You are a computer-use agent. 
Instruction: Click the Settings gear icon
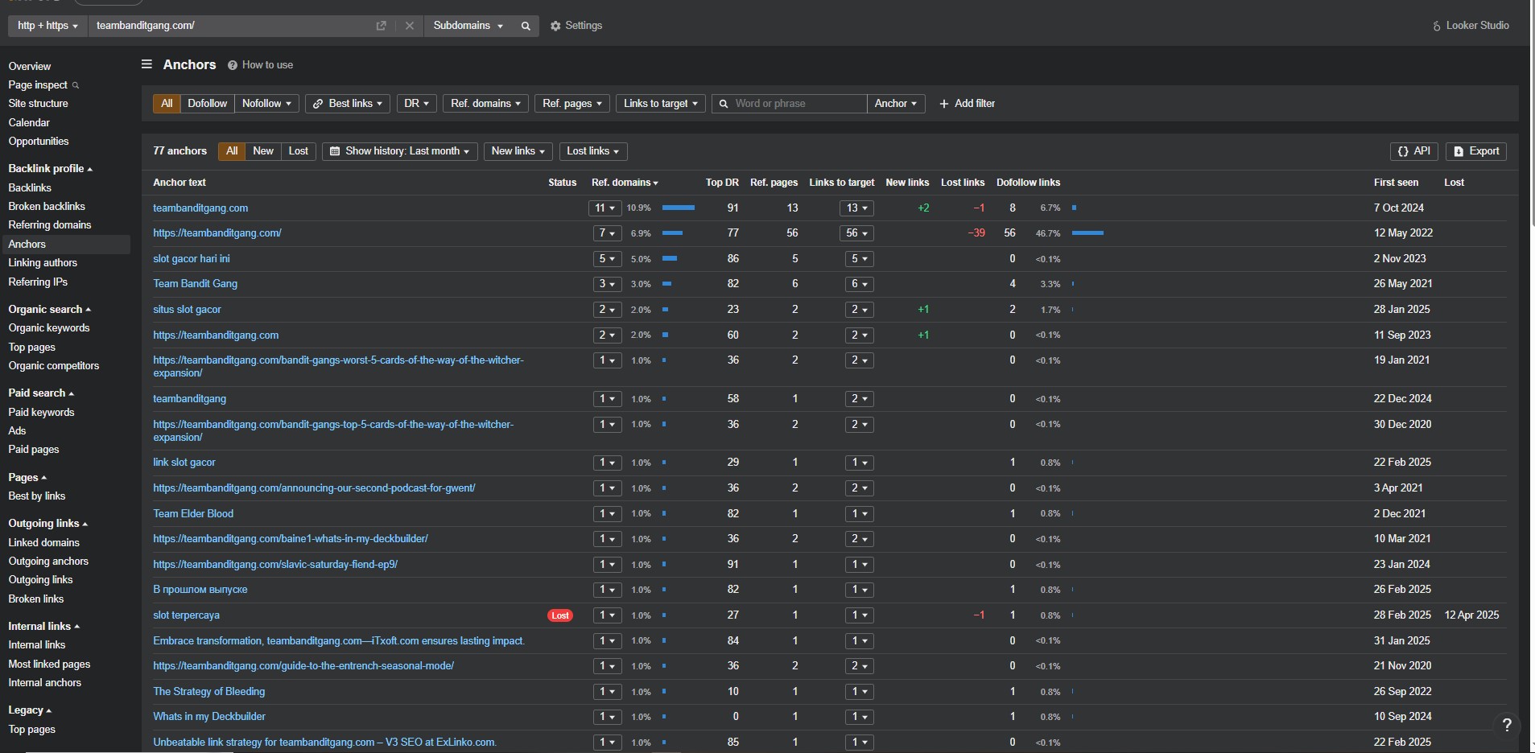coord(555,26)
